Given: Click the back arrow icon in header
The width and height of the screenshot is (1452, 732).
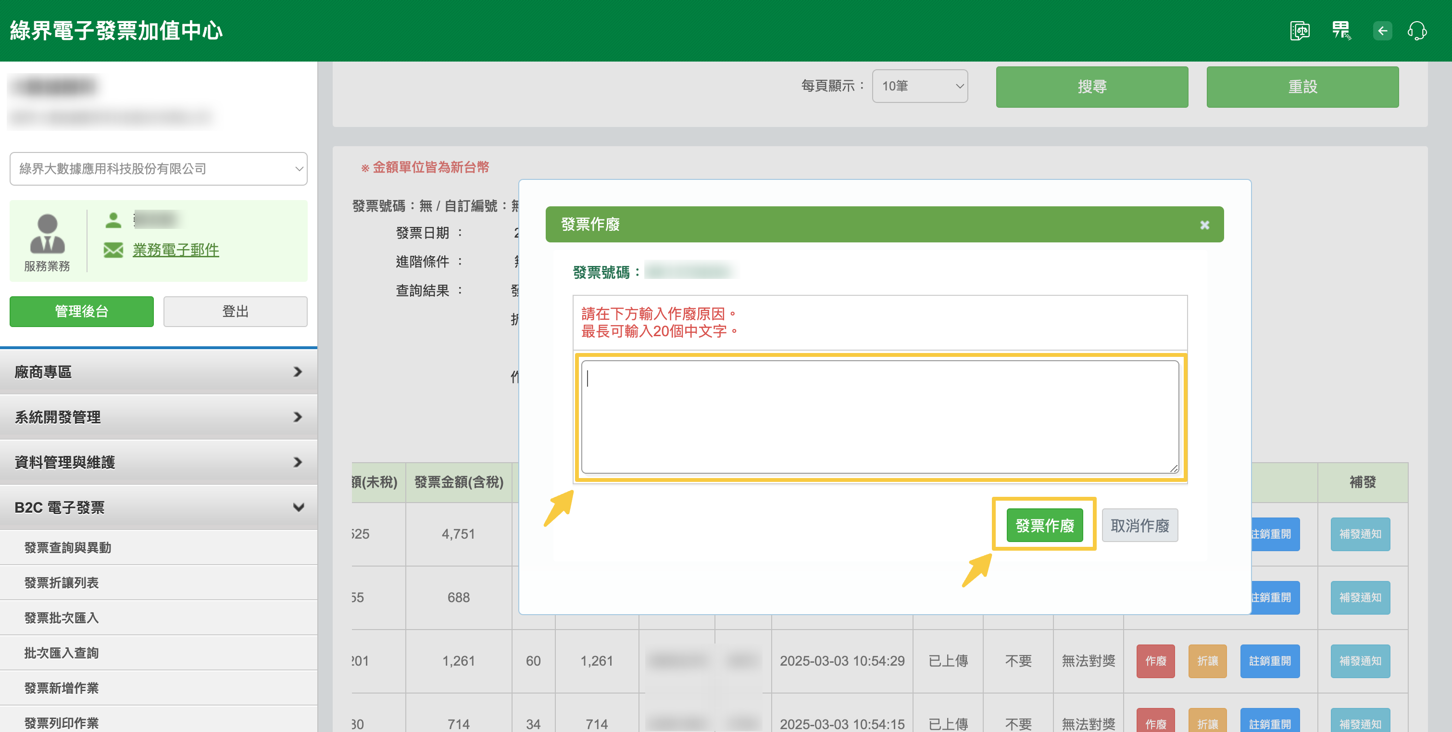Looking at the screenshot, I should click(1382, 30).
